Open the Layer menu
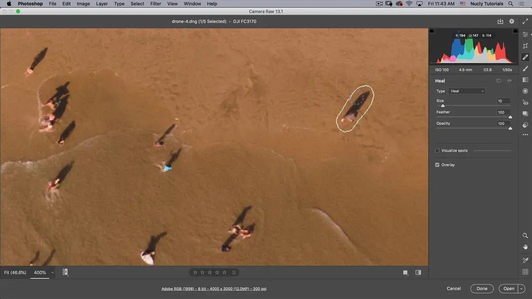This screenshot has height=299, width=532. [102, 3]
